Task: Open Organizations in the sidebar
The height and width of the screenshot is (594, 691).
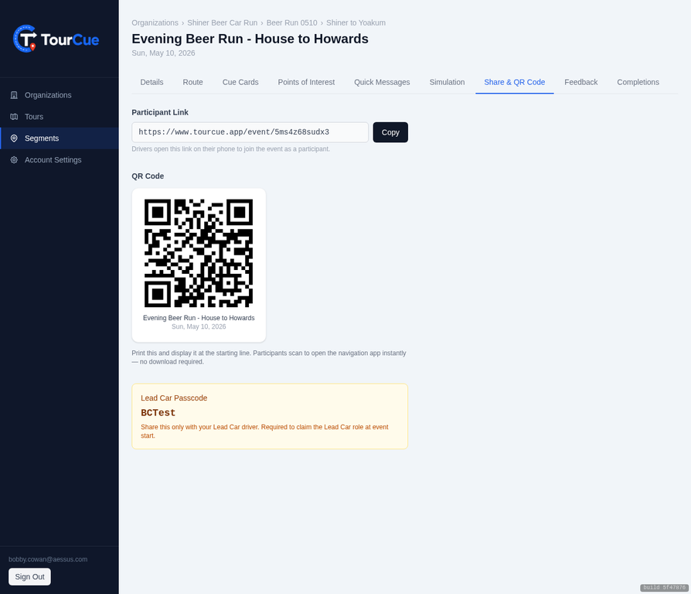Action: click(x=60, y=95)
